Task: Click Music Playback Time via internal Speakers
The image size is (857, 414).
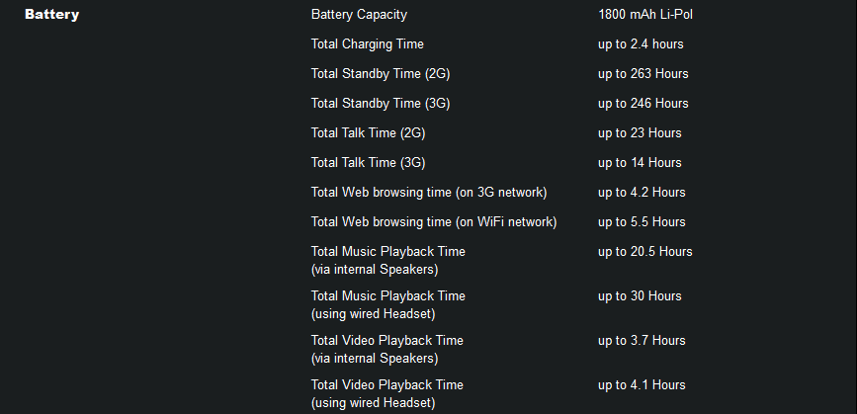Action: [x=388, y=261]
